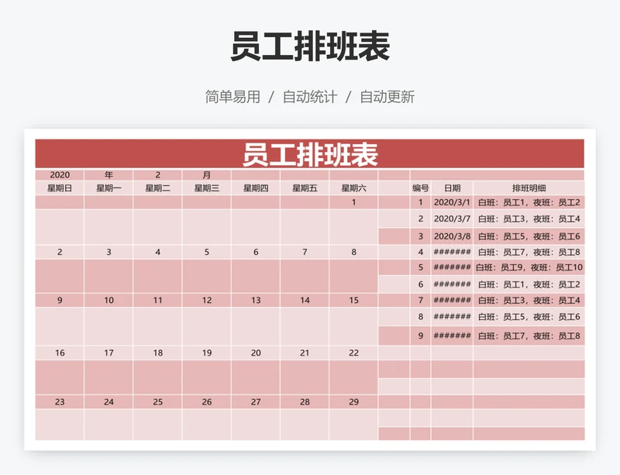This screenshot has height=475, width=620.
Task: Click the 编号 column header
Action: [x=420, y=188]
